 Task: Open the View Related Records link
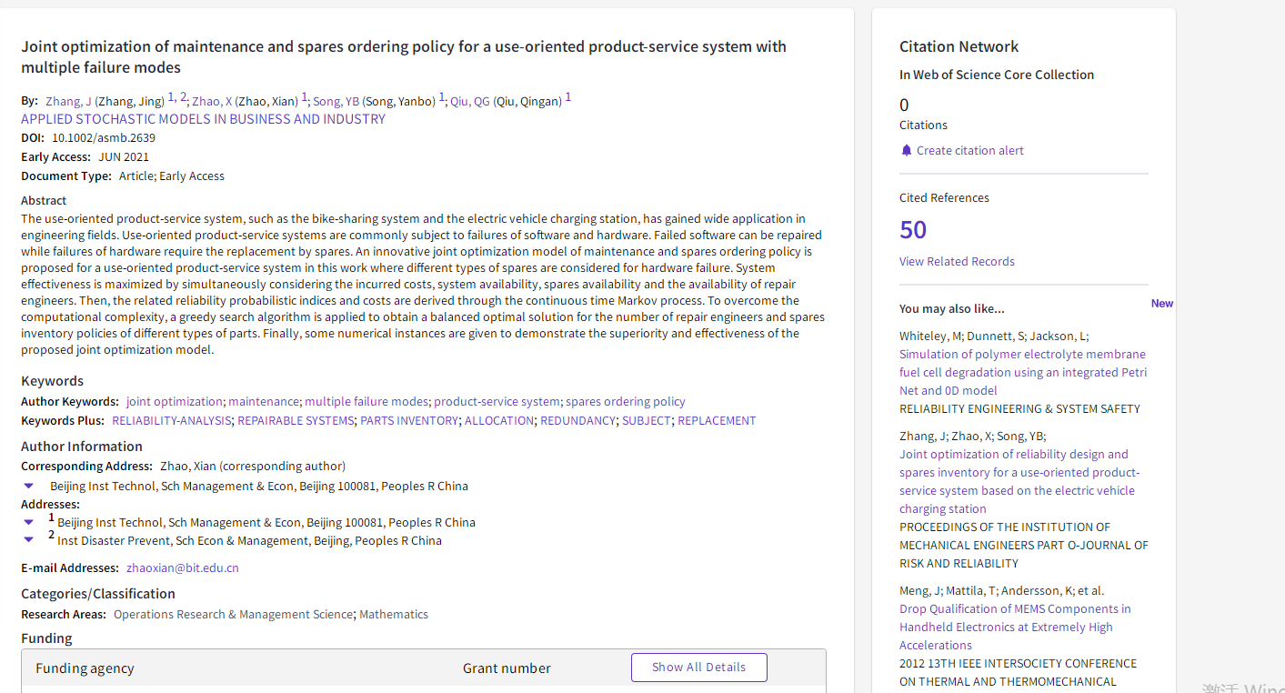tap(957, 262)
